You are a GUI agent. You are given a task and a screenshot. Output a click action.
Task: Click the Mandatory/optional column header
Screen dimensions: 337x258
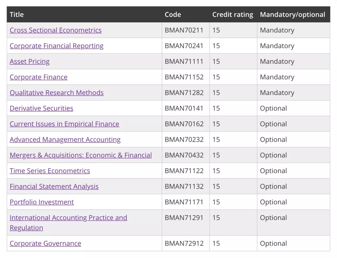pos(292,15)
